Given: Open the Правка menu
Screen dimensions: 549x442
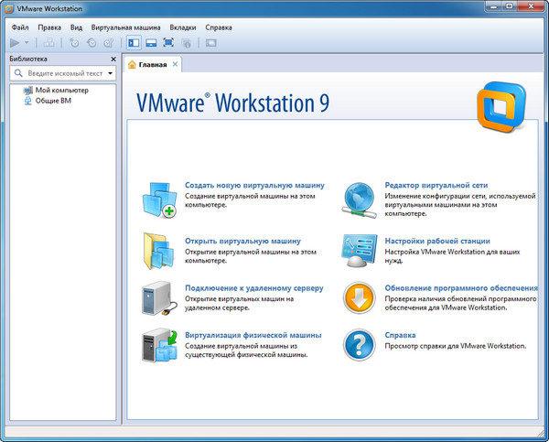Looking at the screenshot, I should click(49, 27).
